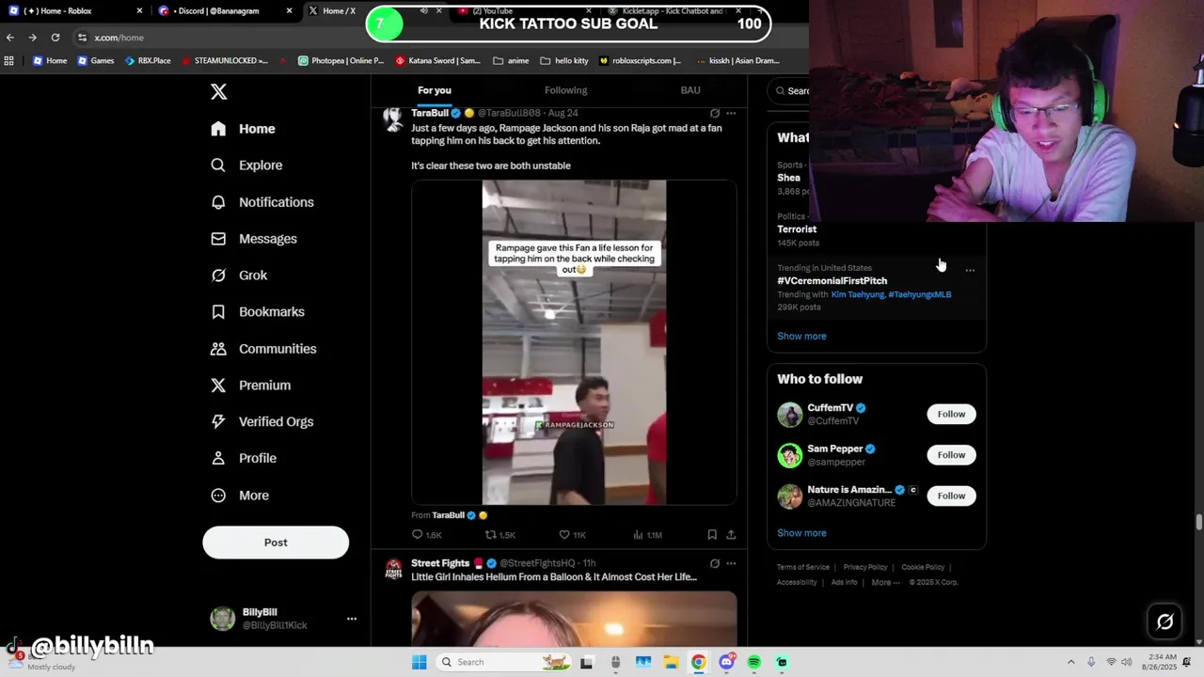Follow Sam Pepper
Screen dimensions: 1204x677
[951, 455]
